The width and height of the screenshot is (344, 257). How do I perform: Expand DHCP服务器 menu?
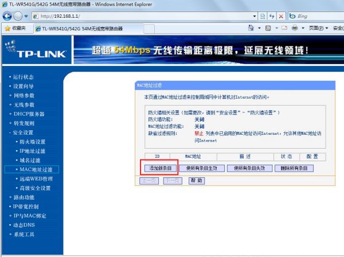pos(29,114)
